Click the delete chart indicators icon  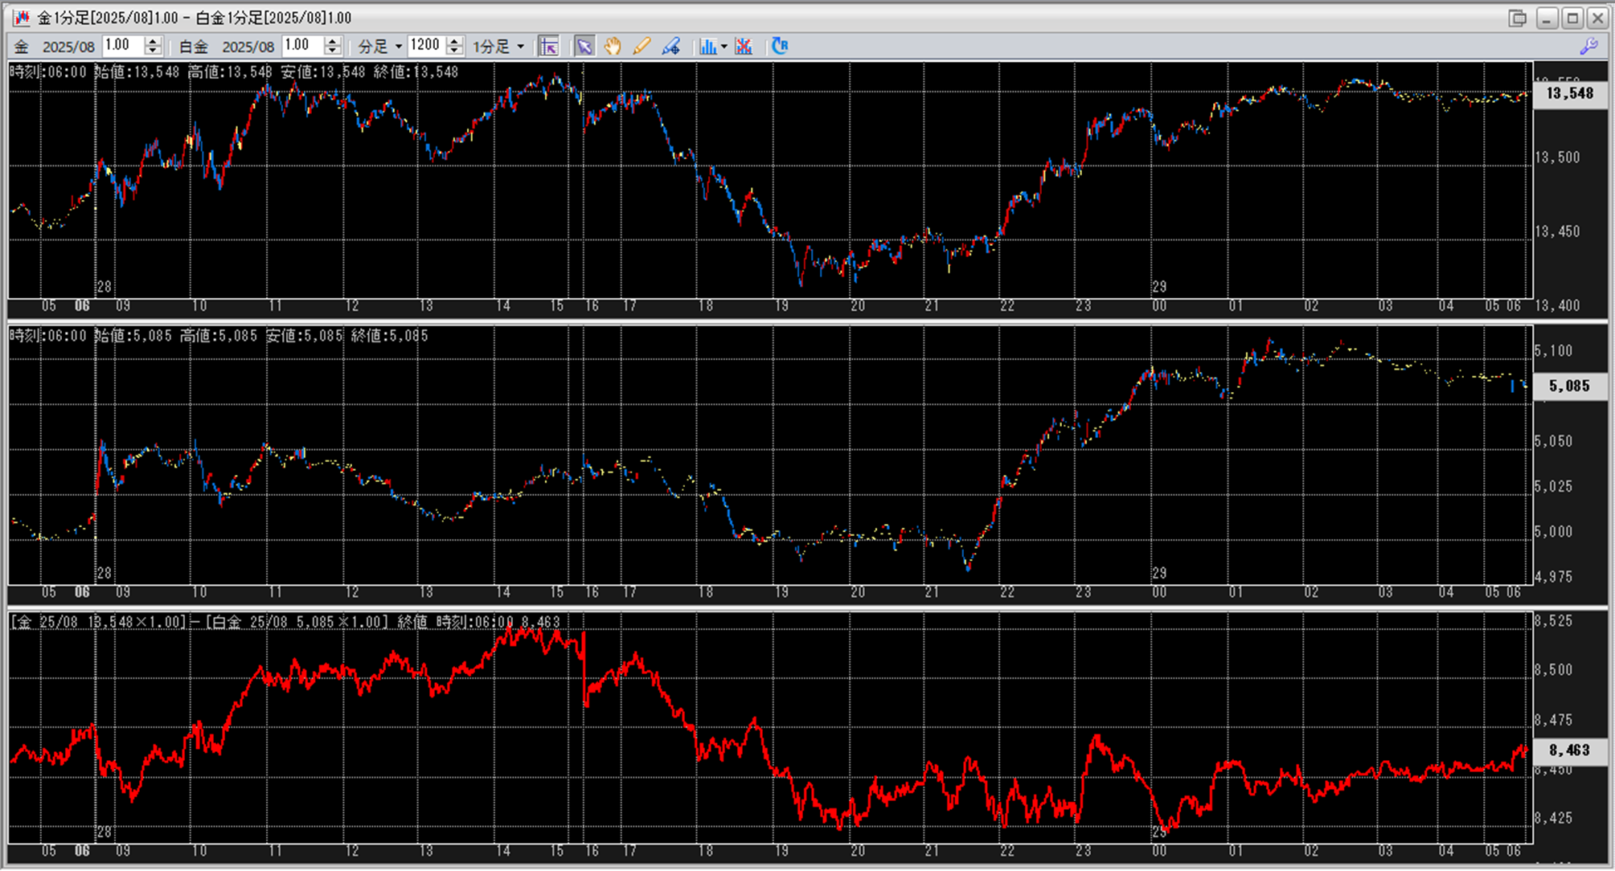click(744, 47)
